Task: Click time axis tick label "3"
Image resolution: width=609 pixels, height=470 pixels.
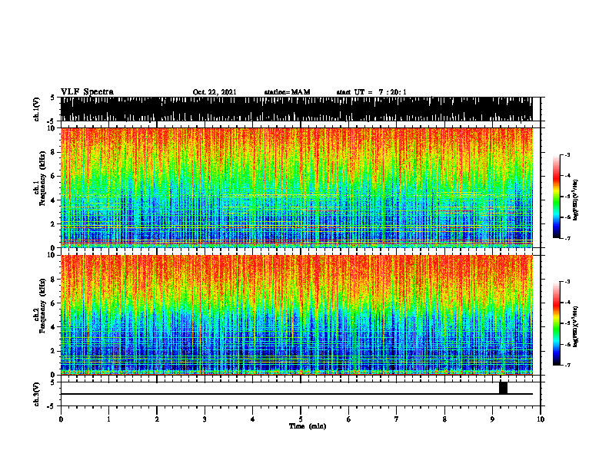Action: click(205, 419)
